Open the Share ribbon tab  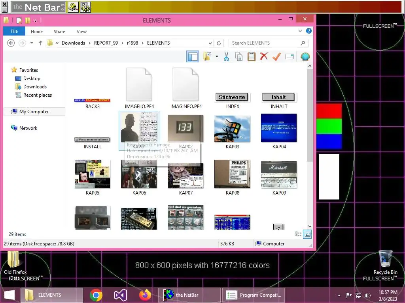pyautogui.click(x=59, y=32)
